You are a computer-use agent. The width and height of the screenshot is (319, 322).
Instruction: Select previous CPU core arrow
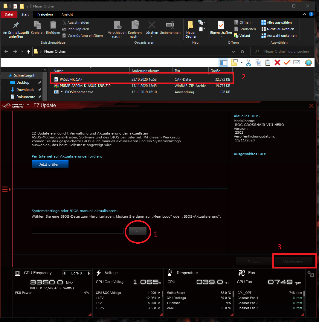click(x=65, y=273)
